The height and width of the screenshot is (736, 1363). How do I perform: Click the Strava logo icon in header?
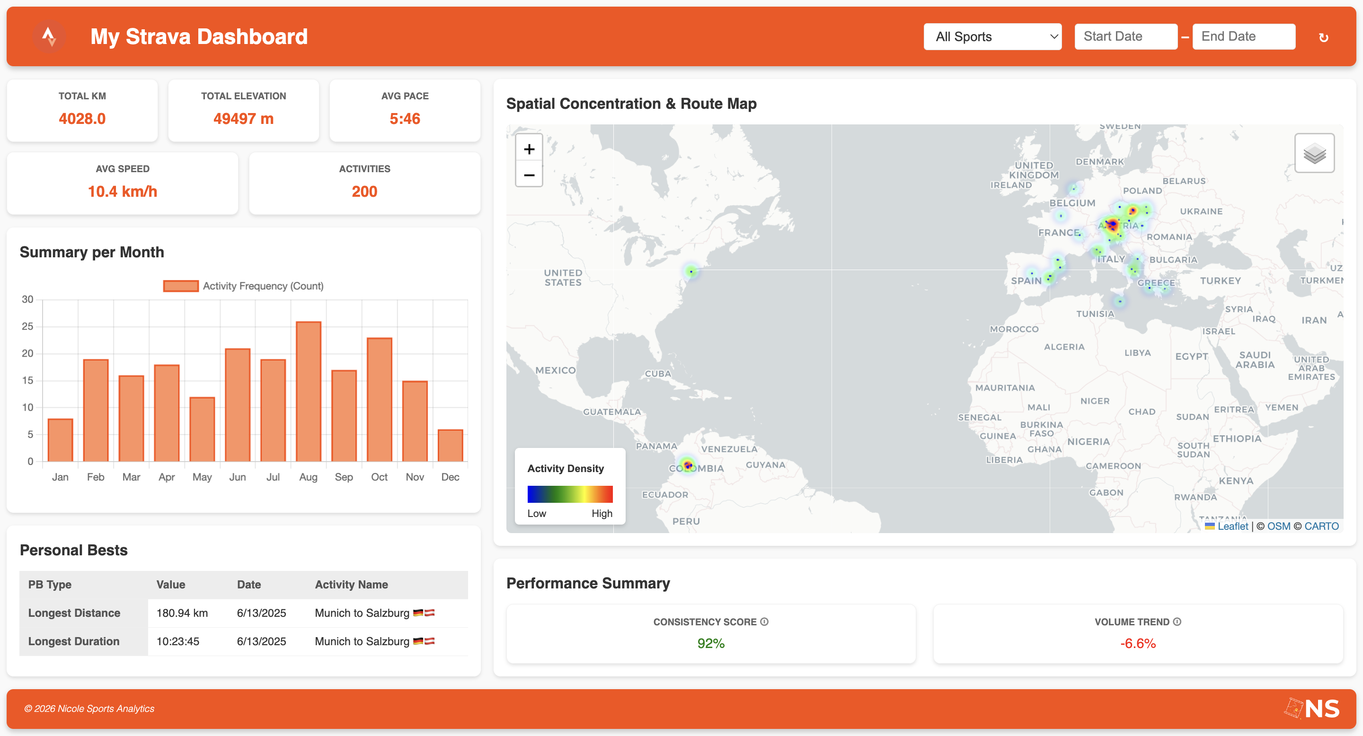tap(49, 36)
